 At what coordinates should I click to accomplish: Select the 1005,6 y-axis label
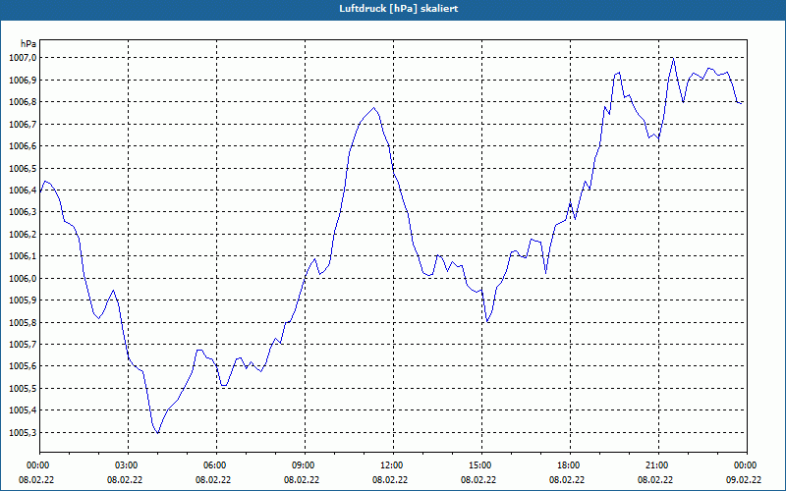click(23, 366)
